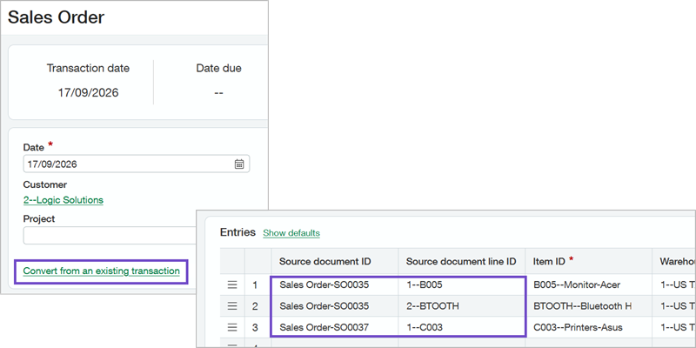
Task: Click row number 1 in Entries grid
Action: coord(255,285)
